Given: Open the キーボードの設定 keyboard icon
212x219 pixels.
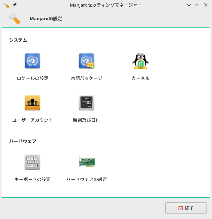Looking at the screenshot, I should pyautogui.click(x=32, y=162).
